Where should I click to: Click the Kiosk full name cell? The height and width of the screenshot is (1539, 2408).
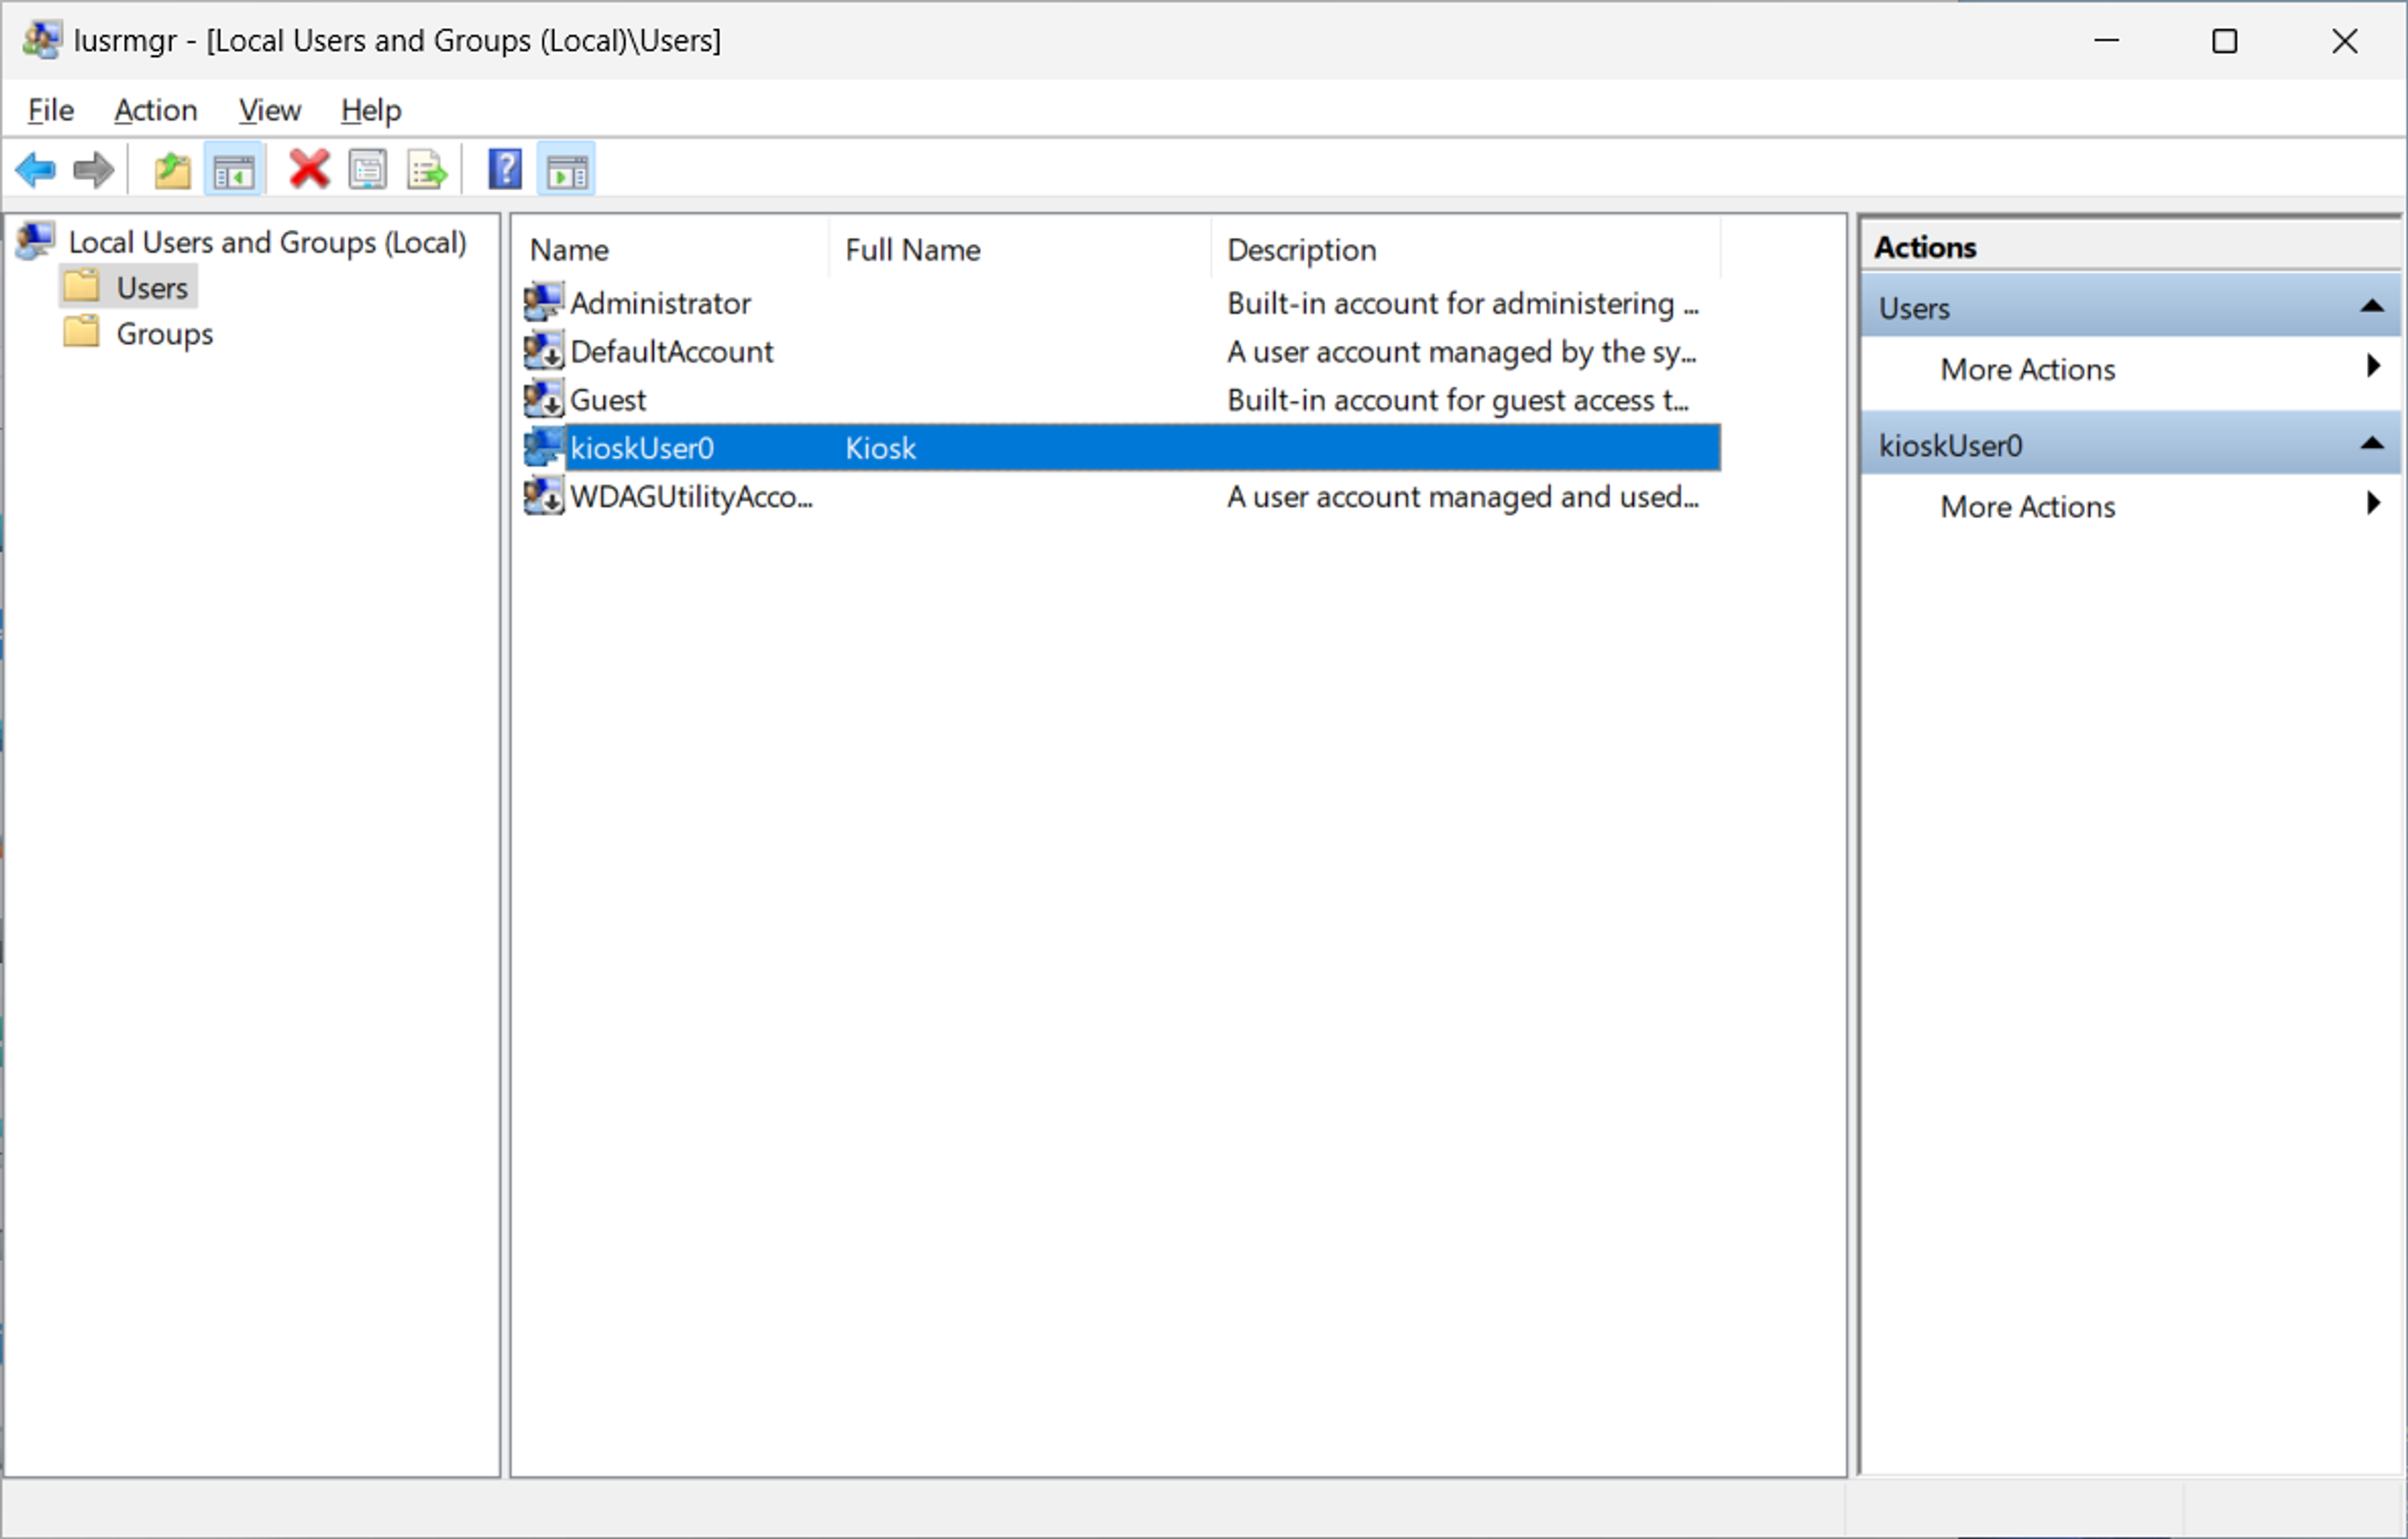880,447
